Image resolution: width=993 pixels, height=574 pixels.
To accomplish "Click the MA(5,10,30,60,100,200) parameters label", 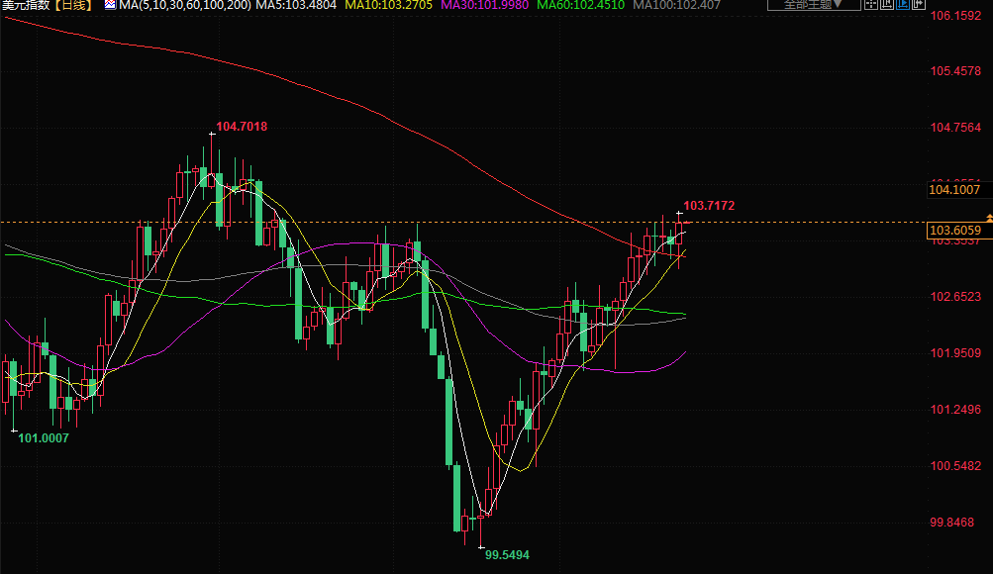I will click(x=185, y=5).
